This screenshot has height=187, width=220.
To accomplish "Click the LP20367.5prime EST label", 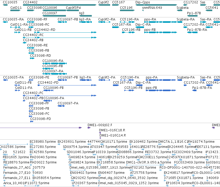I will (85, 183).
